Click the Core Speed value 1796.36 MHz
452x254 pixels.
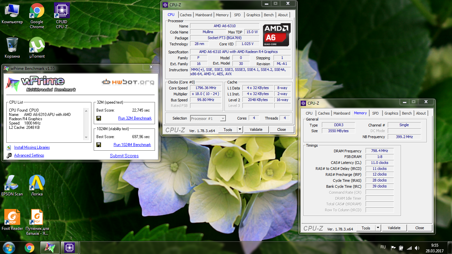[206, 88]
